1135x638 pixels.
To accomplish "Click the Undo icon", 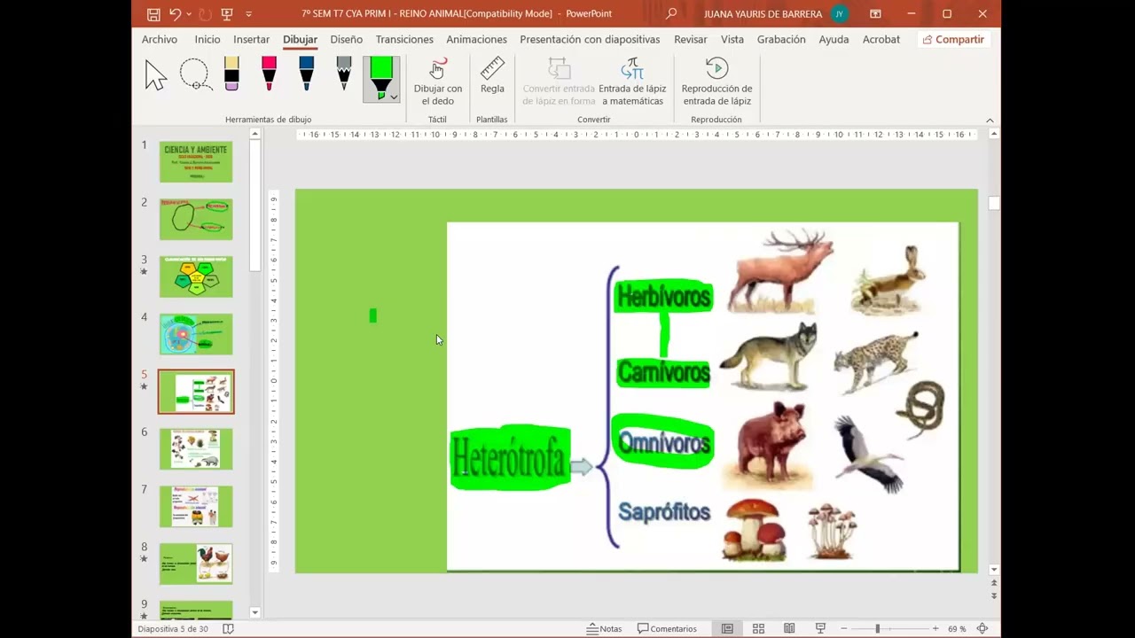I will [x=175, y=14].
